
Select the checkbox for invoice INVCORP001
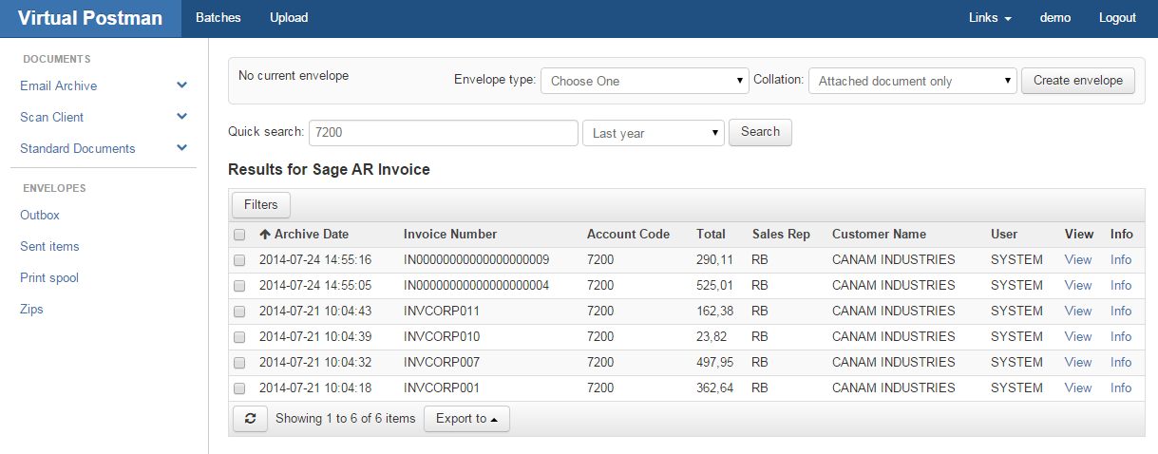pos(240,388)
